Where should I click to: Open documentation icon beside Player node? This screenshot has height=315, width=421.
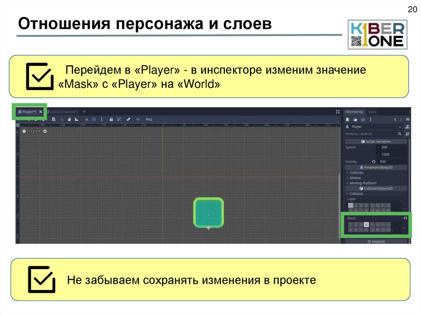407,126
